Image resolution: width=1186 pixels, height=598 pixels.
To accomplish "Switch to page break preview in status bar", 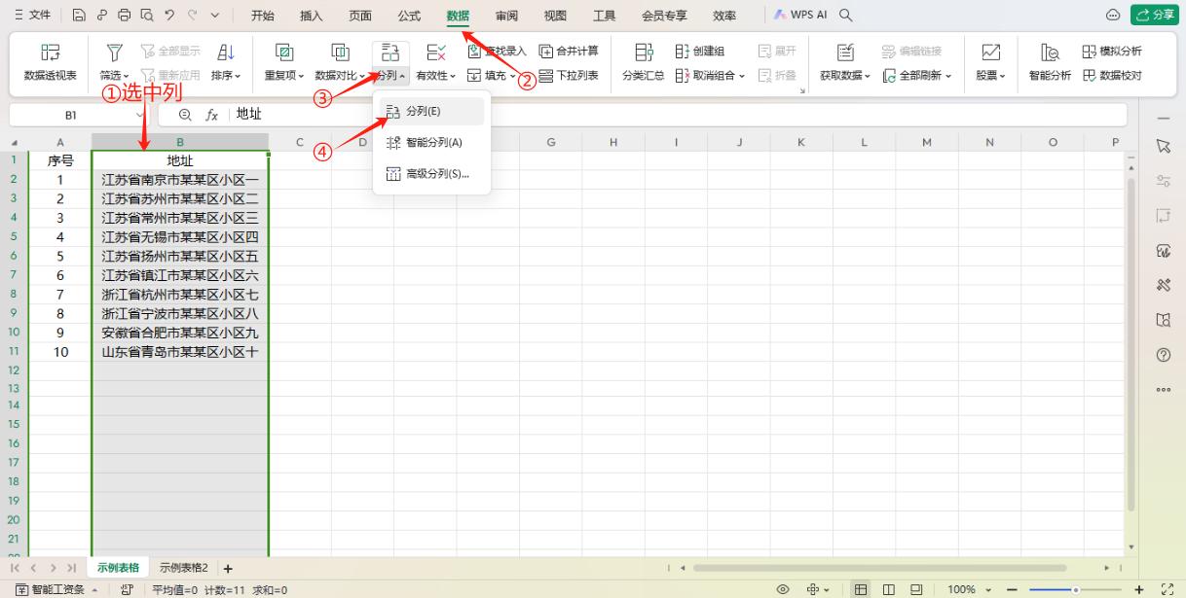I will (916, 589).
